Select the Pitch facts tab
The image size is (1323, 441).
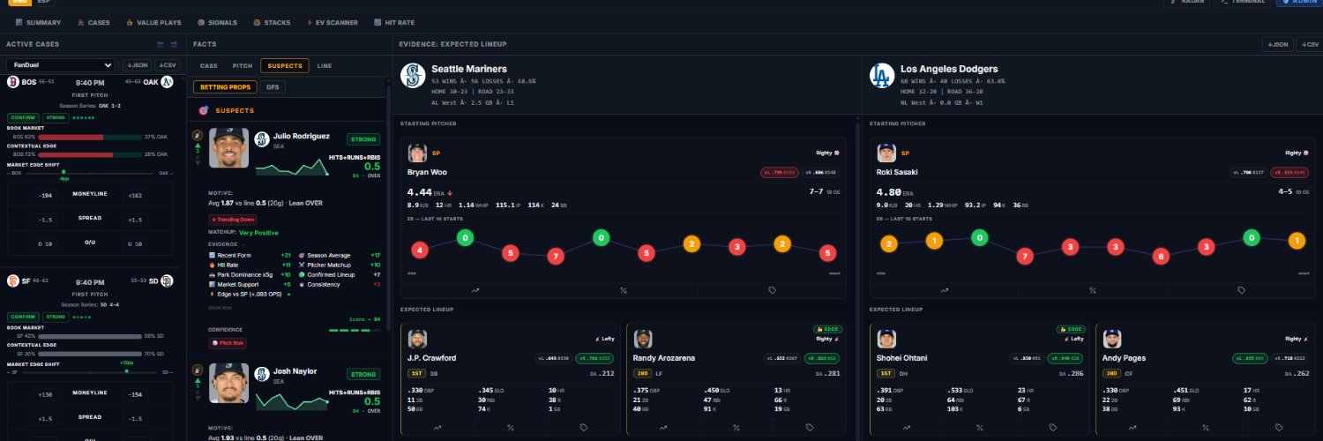243,65
